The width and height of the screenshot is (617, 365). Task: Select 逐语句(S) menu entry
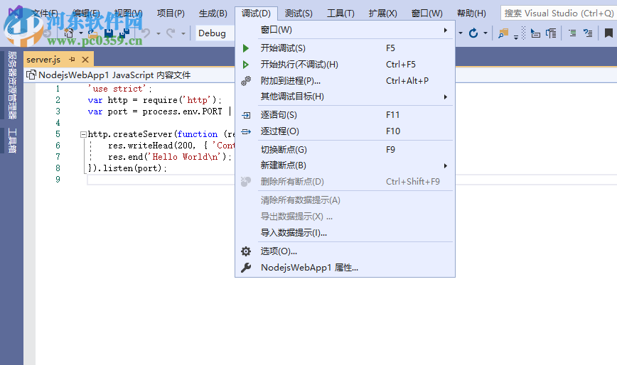[x=345, y=115]
